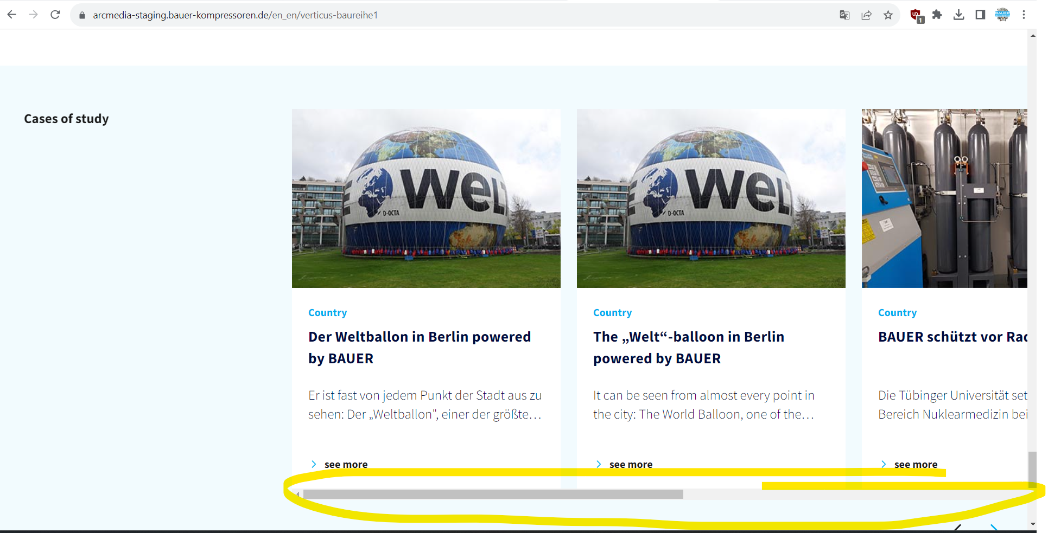Click the page scrollbar up arrow
Image resolution: width=1048 pixels, height=533 pixels.
tap(1032, 36)
